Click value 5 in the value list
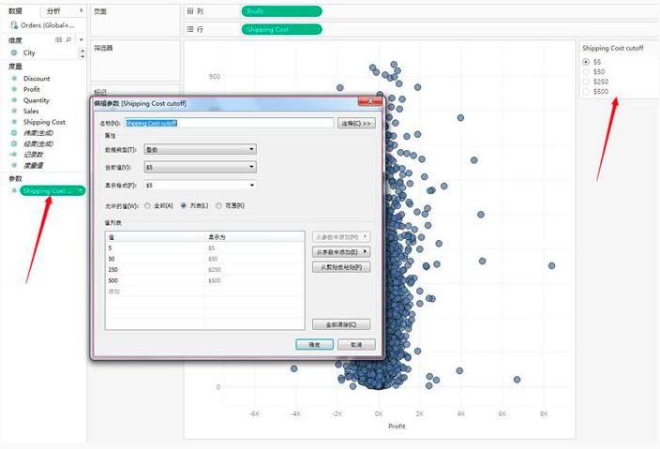660x449 pixels. coord(111,247)
